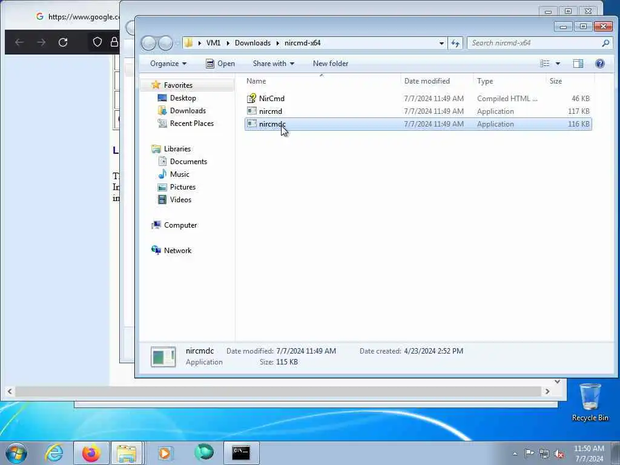Open the Recycle Bin on desktop

pos(590,402)
